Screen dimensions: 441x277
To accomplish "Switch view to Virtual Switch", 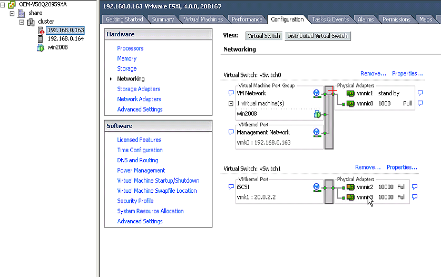I will pyautogui.click(x=264, y=36).
